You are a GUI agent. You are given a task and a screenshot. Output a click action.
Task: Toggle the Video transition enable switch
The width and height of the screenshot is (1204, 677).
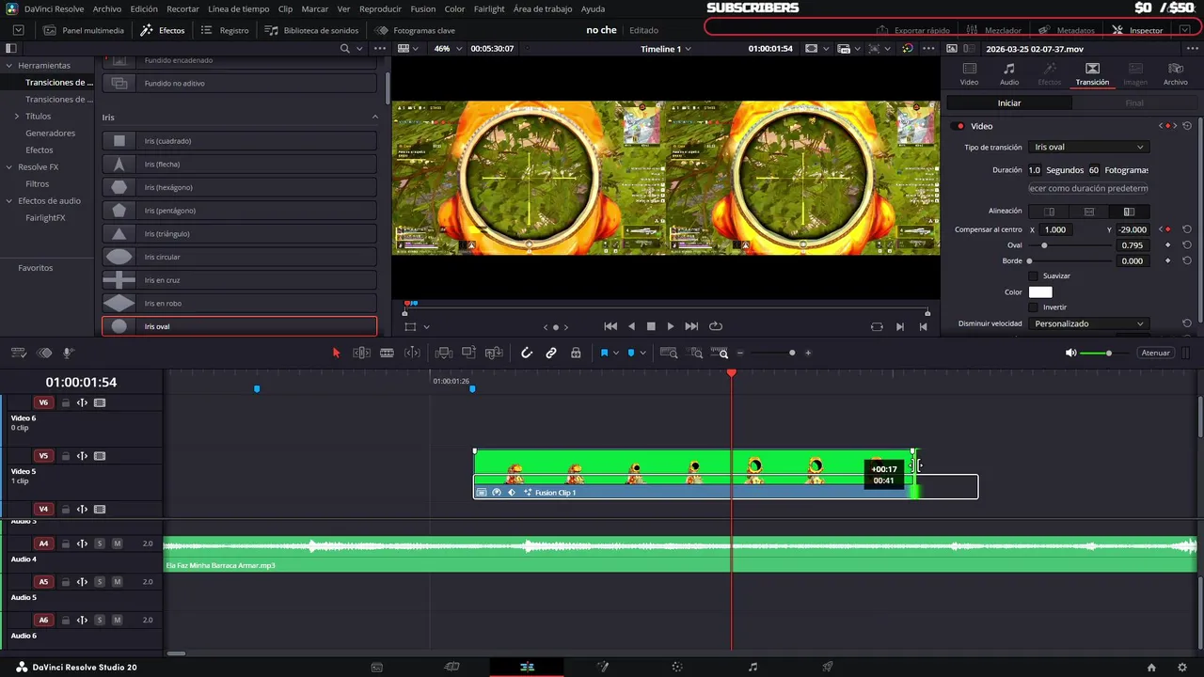tap(959, 126)
